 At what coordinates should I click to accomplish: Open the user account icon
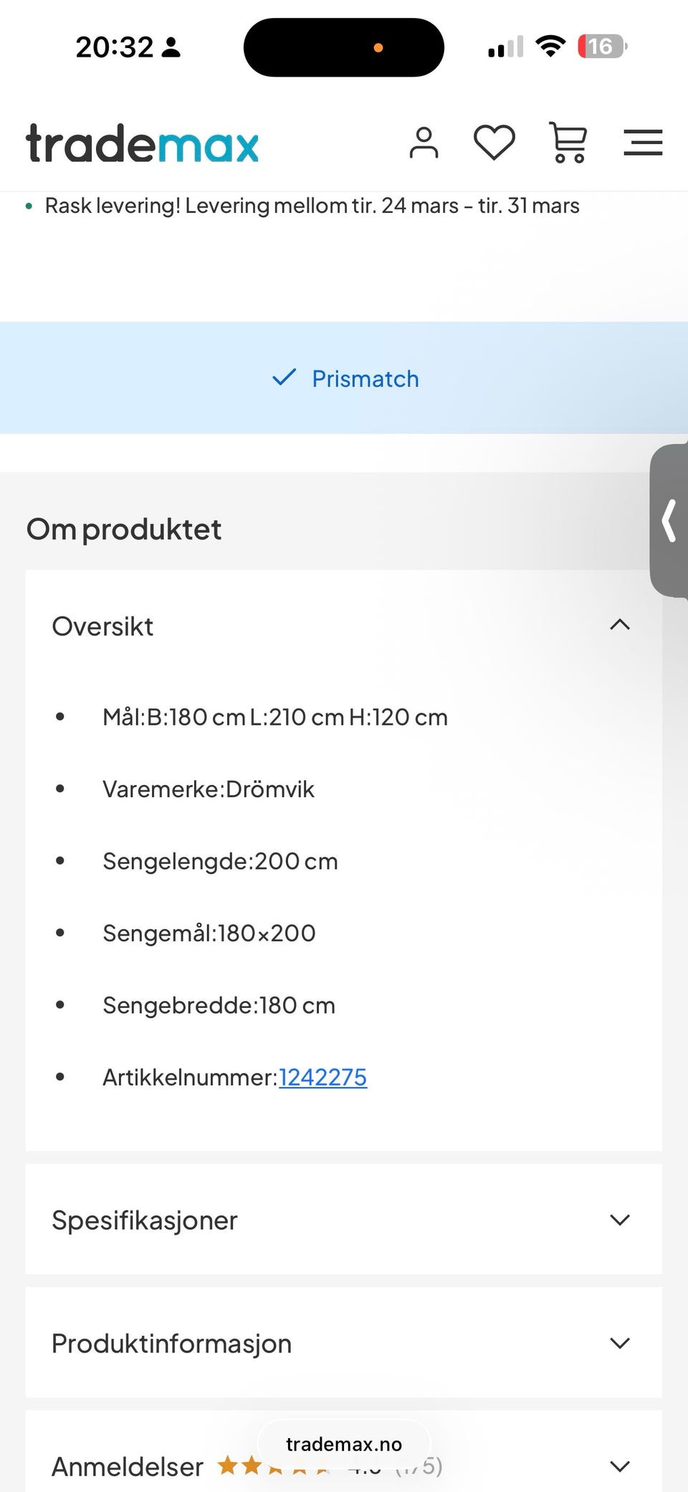[424, 143]
